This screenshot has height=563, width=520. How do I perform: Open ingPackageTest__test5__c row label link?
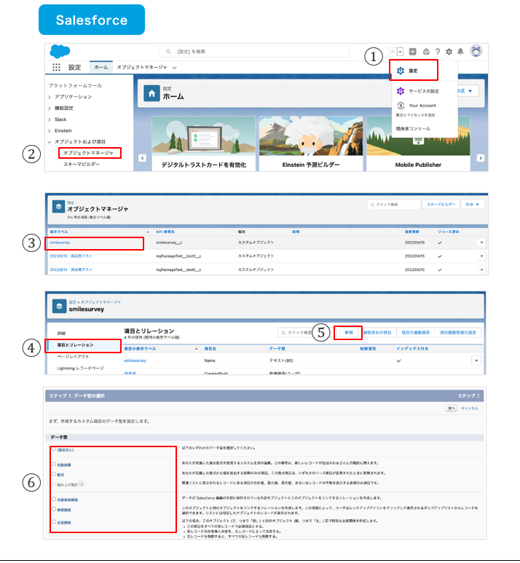tap(71, 269)
